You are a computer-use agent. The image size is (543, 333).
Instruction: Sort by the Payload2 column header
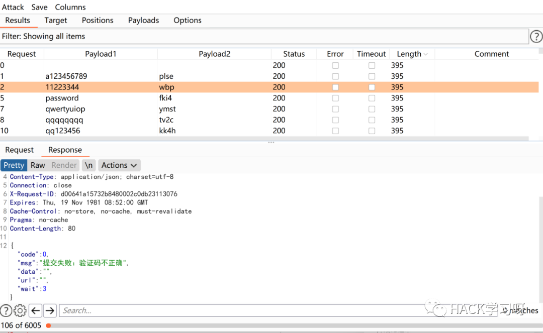214,54
